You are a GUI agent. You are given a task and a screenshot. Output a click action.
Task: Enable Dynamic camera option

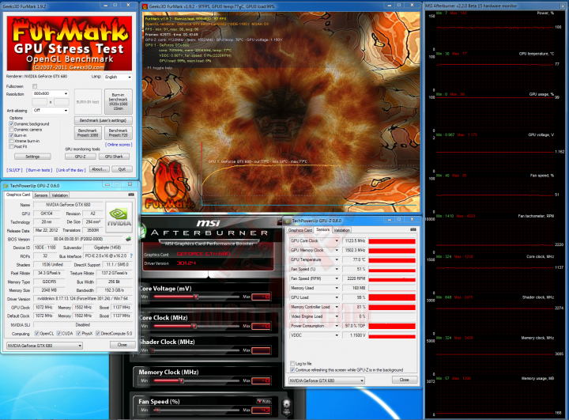click(11, 130)
